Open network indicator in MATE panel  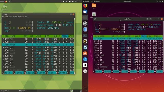coord(67,2)
